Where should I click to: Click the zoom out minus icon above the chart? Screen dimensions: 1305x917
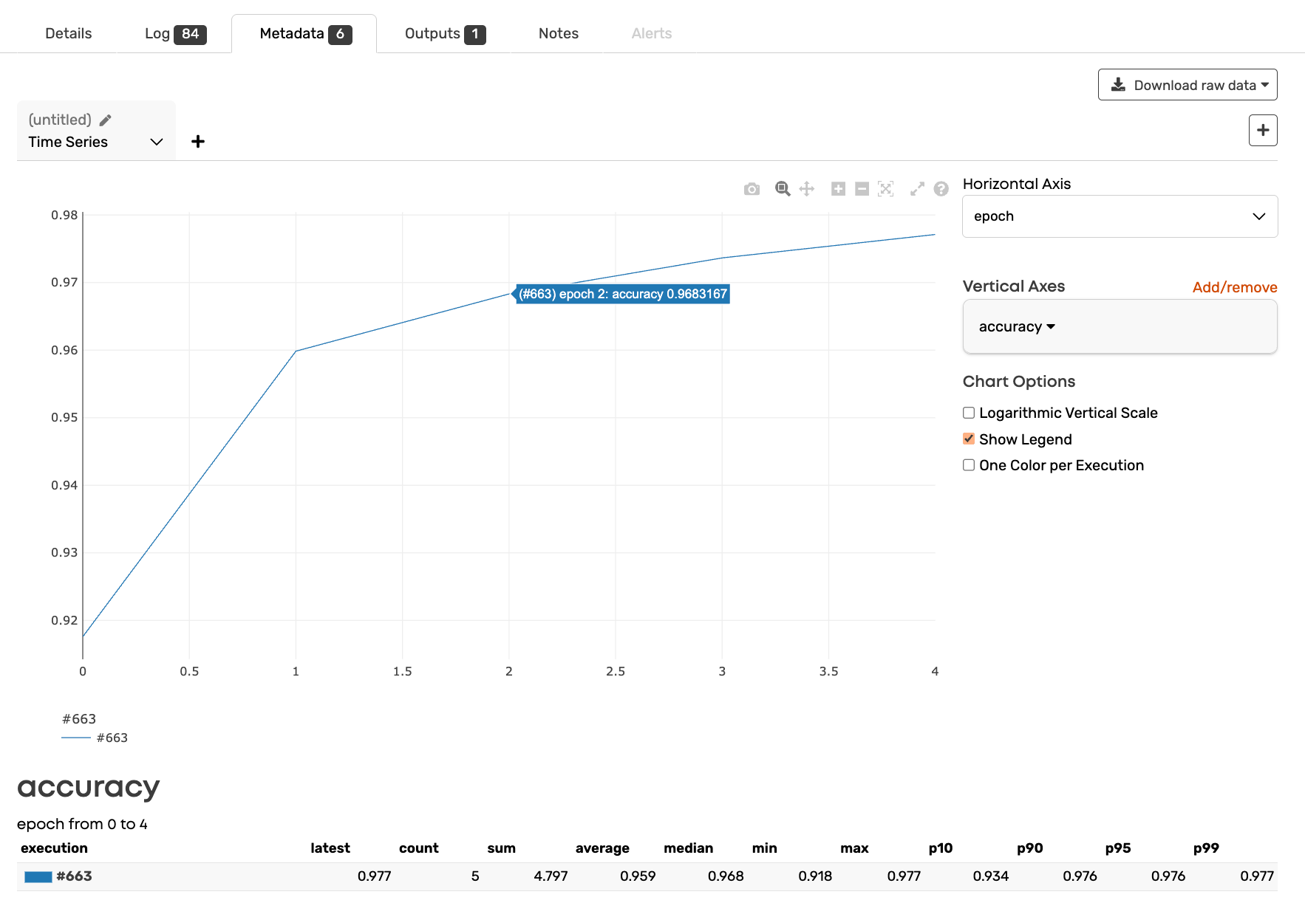pyautogui.click(x=862, y=189)
